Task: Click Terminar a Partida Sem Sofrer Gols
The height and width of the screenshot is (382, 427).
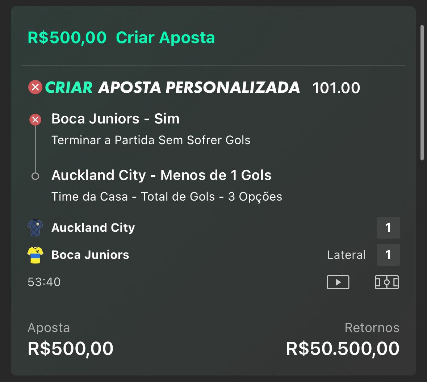Action: coord(151,140)
